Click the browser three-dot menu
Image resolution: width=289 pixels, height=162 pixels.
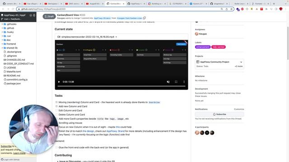286,9
